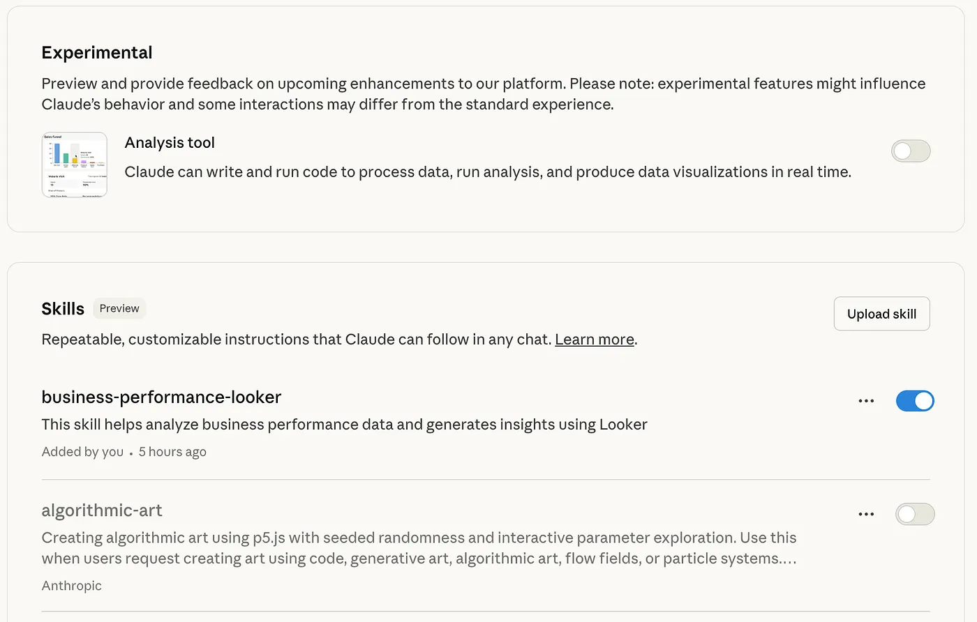This screenshot has height=622, width=977.
Task: Click the Analysis tool title text
Action: tap(170, 142)
